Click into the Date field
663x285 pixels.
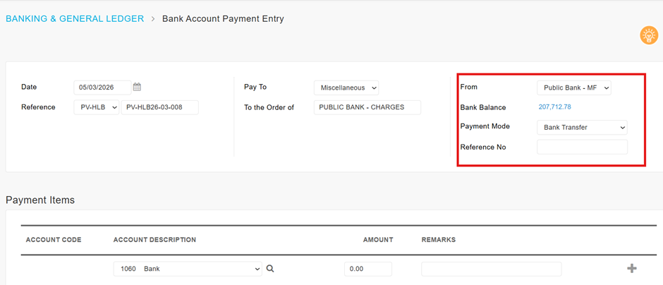[x=102, y=87]
